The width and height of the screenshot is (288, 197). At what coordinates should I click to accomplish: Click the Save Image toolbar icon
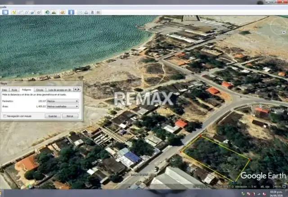coord(92,12)
